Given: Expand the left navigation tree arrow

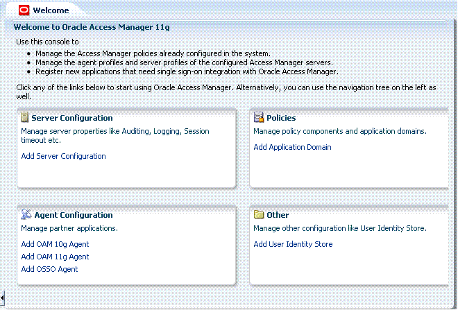Looking at the screenshot, I should point(2,298).
